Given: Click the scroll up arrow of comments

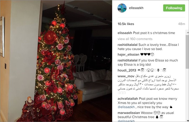Looking at the screenshot, I should [187, 33].
